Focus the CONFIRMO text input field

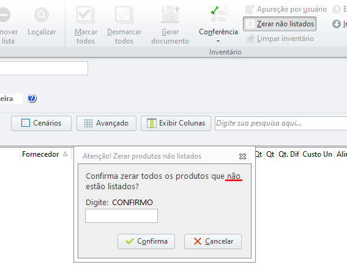(121, 216)
